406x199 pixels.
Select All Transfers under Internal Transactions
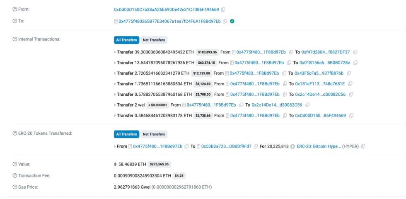tap(126, 40)
